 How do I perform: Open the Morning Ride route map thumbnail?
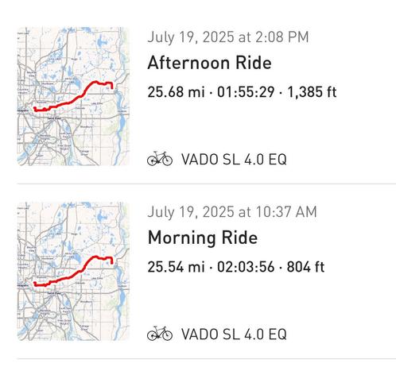click(x=73, y=272)
